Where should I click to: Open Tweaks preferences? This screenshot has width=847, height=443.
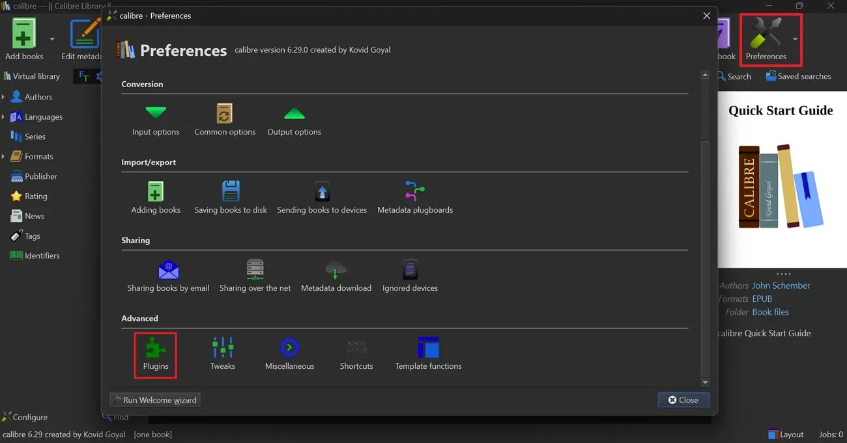pyautogui.click(x=223, y=355)
